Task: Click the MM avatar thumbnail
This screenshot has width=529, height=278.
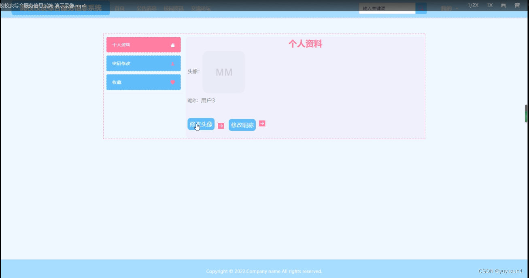Action: (224, 72)
